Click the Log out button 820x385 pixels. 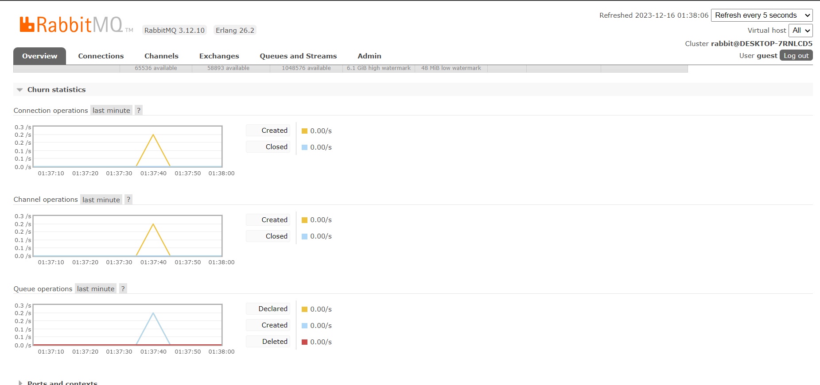[x=796, y=56]
